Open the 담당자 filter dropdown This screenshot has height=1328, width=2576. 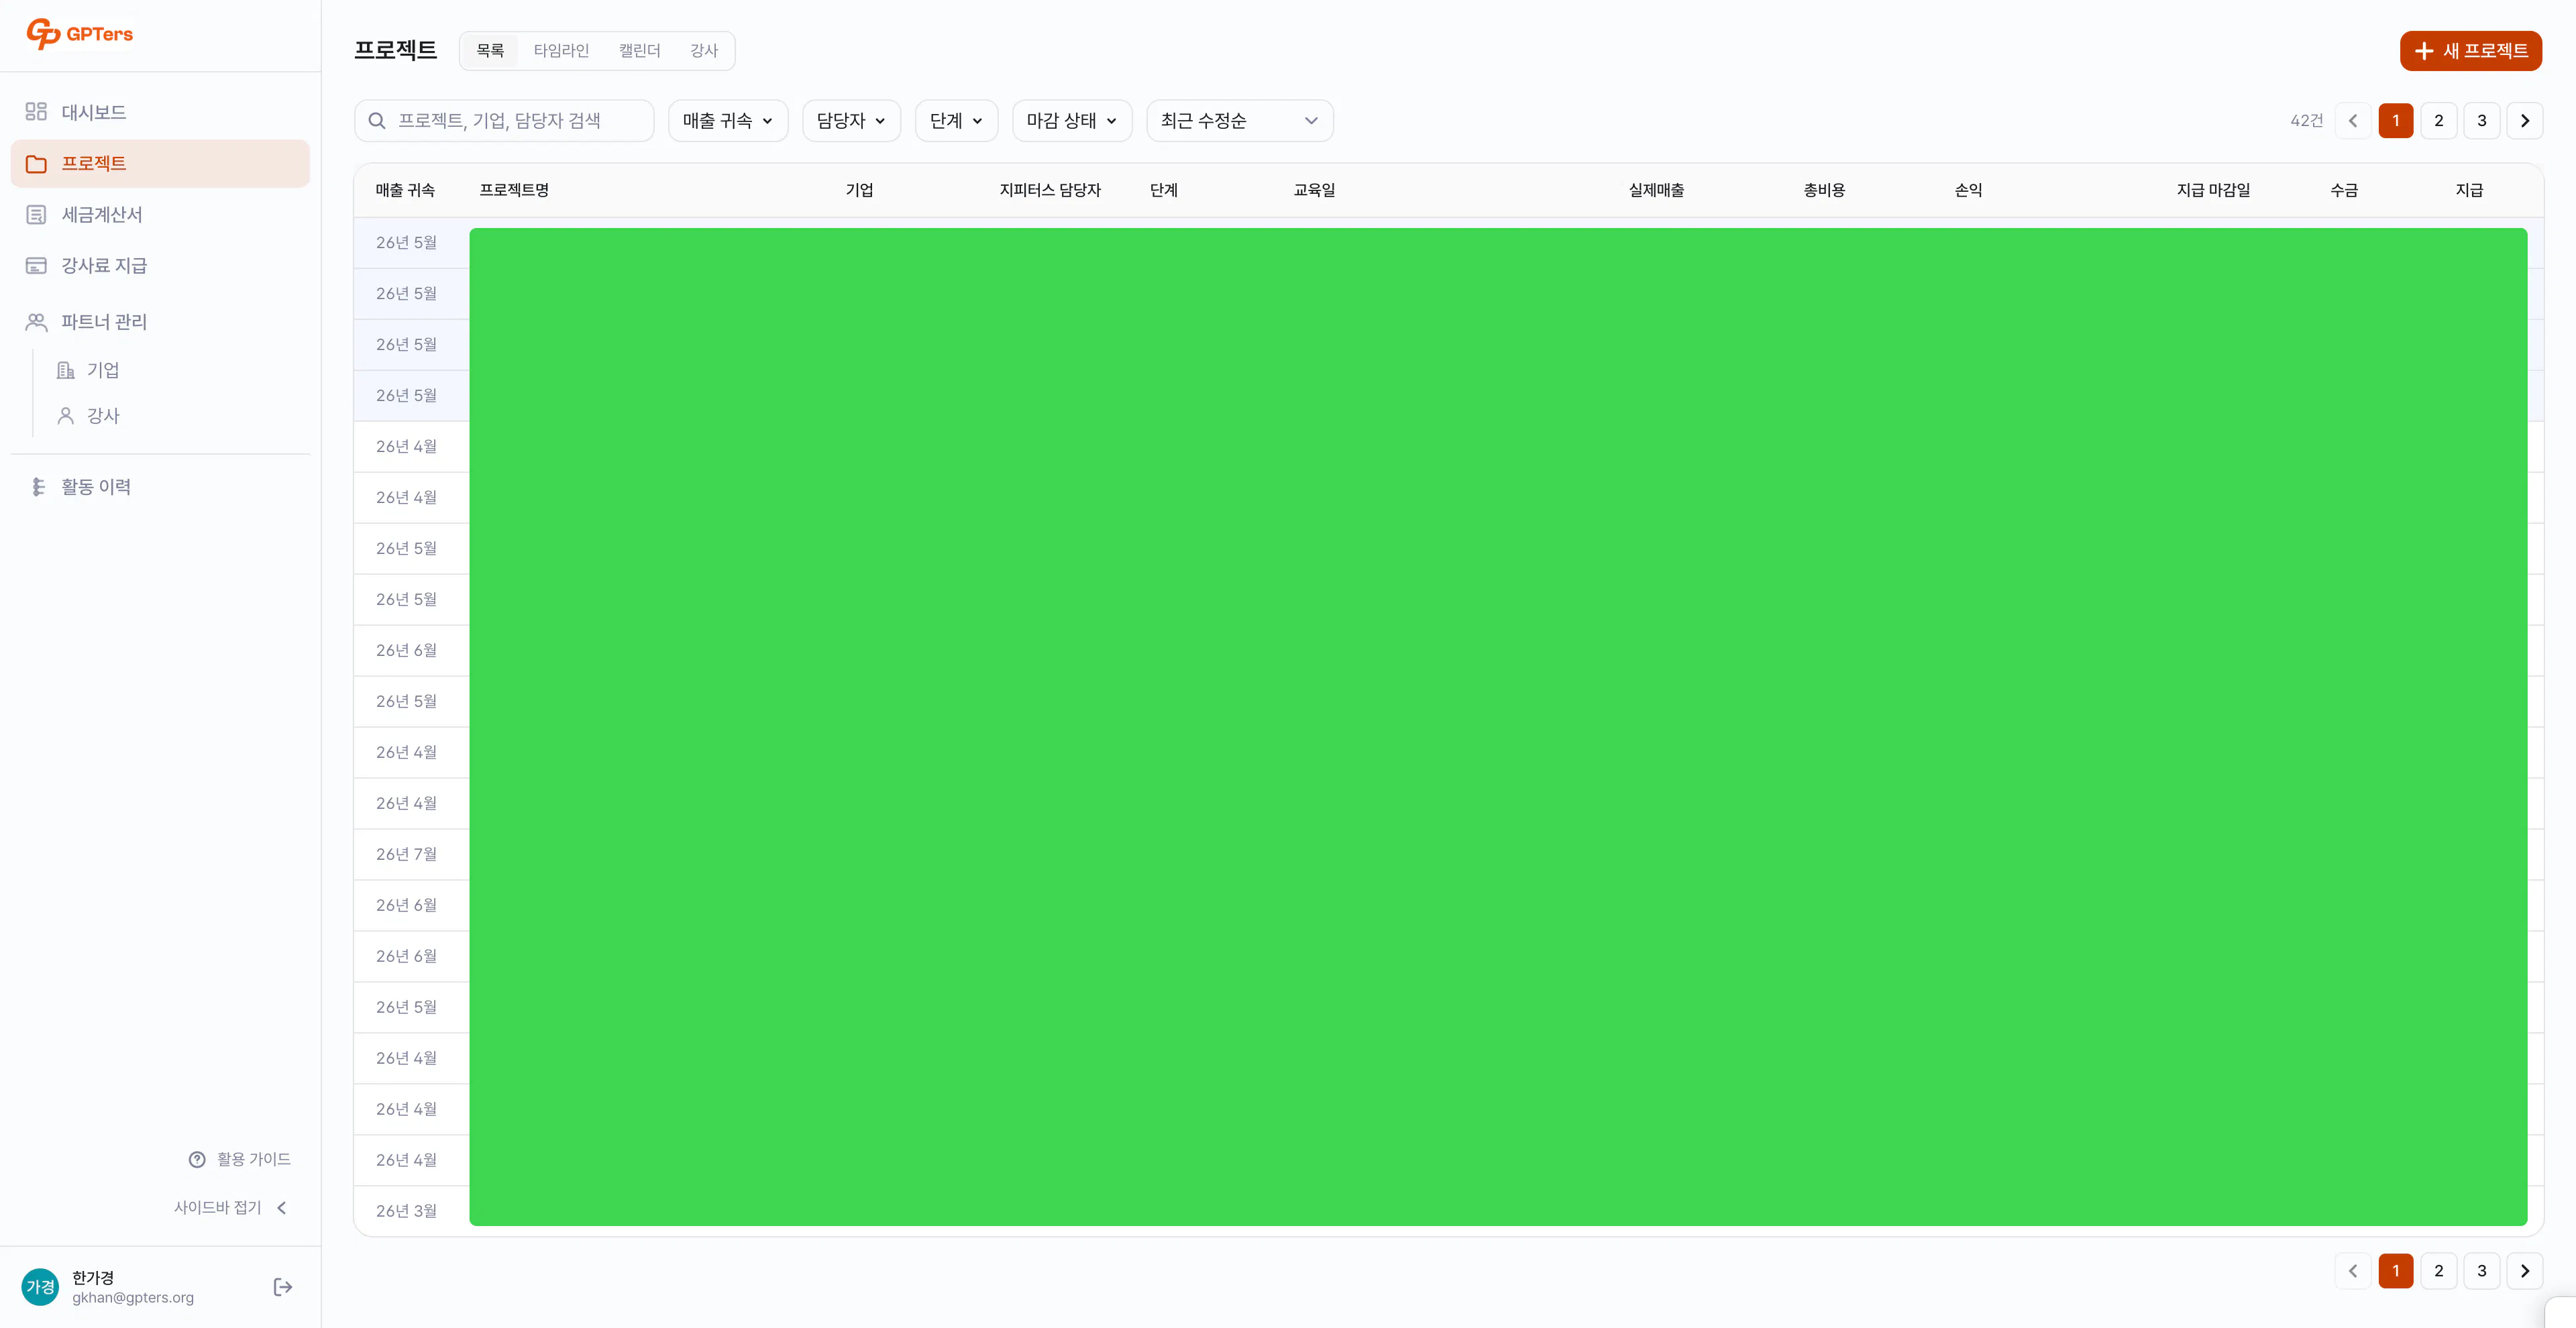[851, 121]
